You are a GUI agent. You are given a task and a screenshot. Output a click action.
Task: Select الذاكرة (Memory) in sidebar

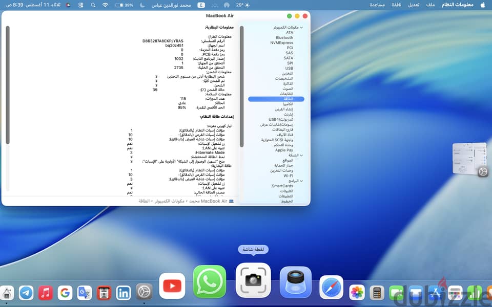pos(288,83)
